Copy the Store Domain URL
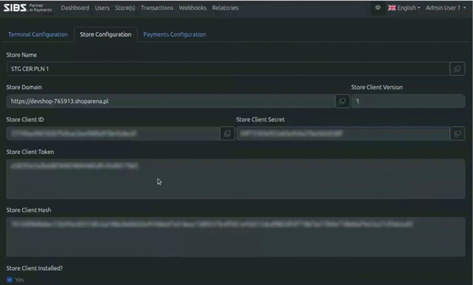473x285 pixels. click(342, 101)
